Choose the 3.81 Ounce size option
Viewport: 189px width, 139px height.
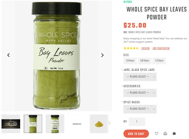click(145, 61)
